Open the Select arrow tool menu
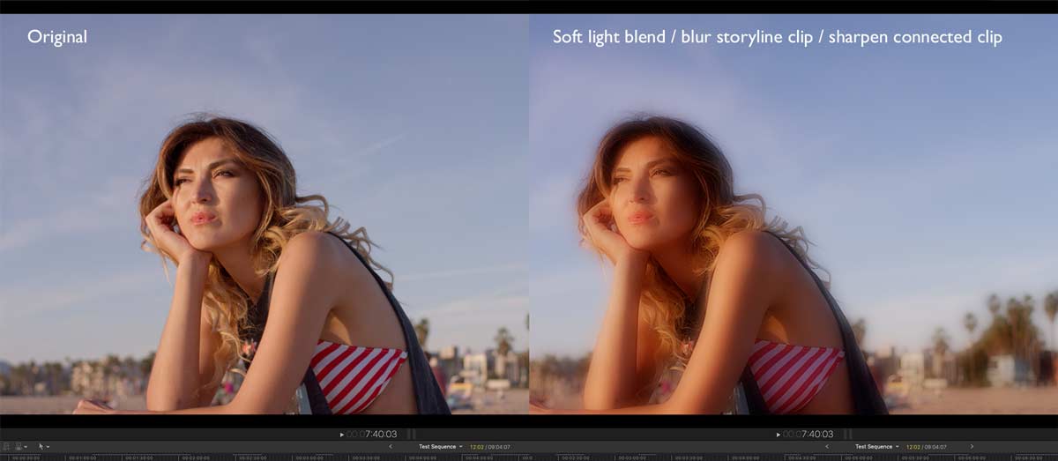Viewport: 1058px width, 461px height. pyautogui.click(x=43, y=447)
